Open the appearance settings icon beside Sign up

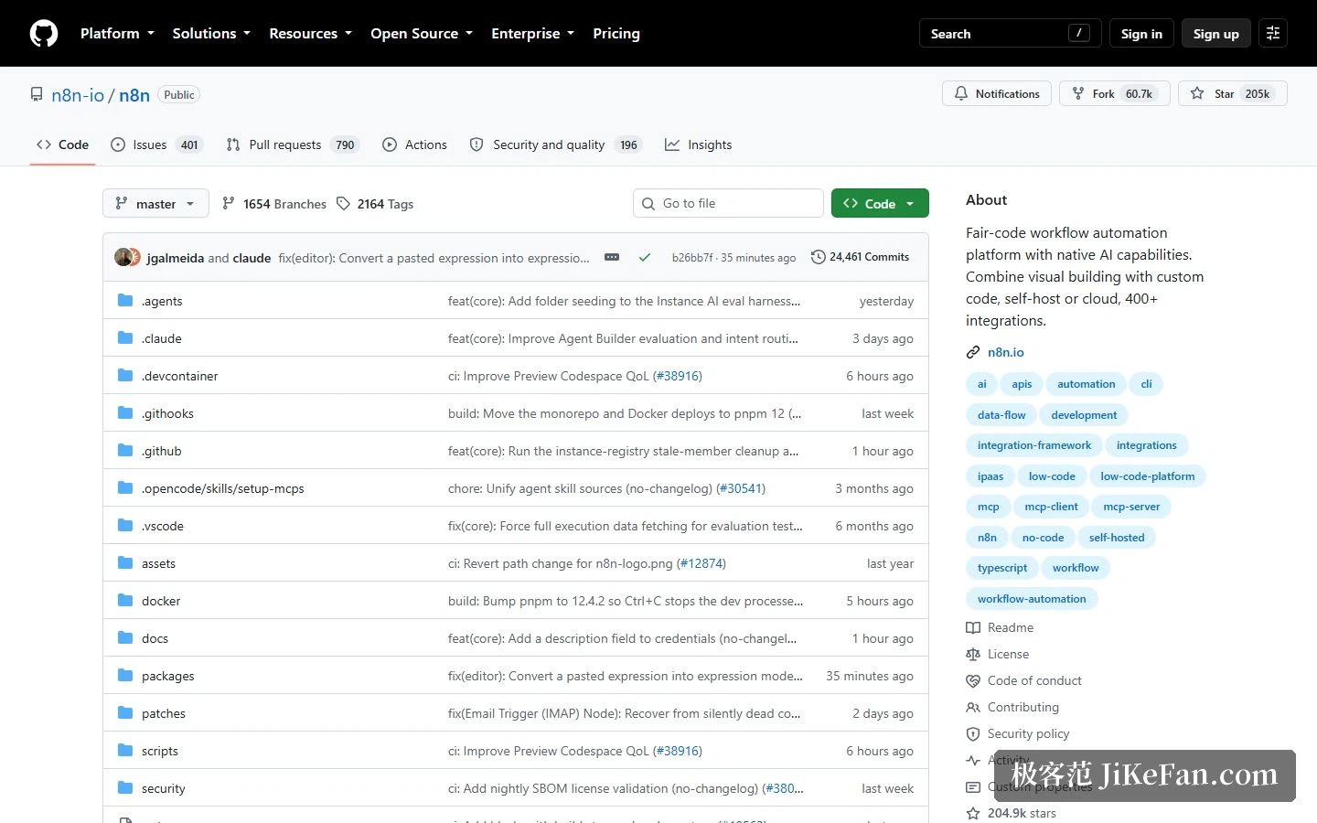1272,33
